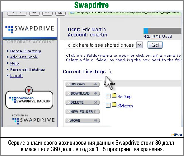Click the 'User: Eric Martin' text
Viewport: 184px width, 156px height.
[x=87, y=29]
